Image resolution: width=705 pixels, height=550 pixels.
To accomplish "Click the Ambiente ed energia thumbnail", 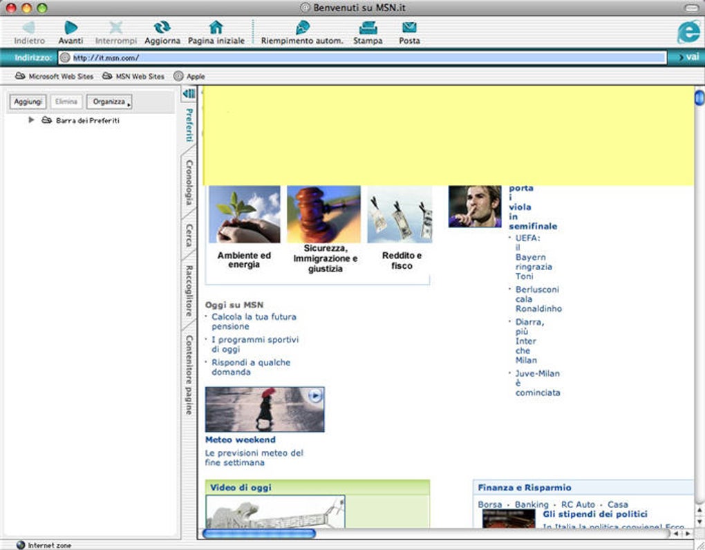I will pyautogui.click(x=245, y=214).
